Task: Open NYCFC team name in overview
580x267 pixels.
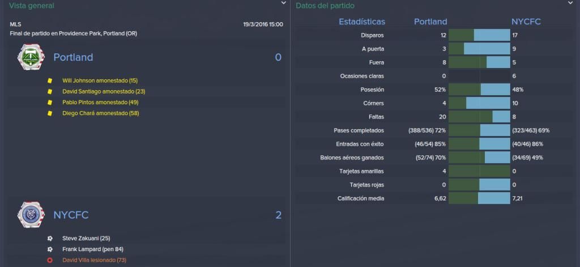Action: (71, 215)
